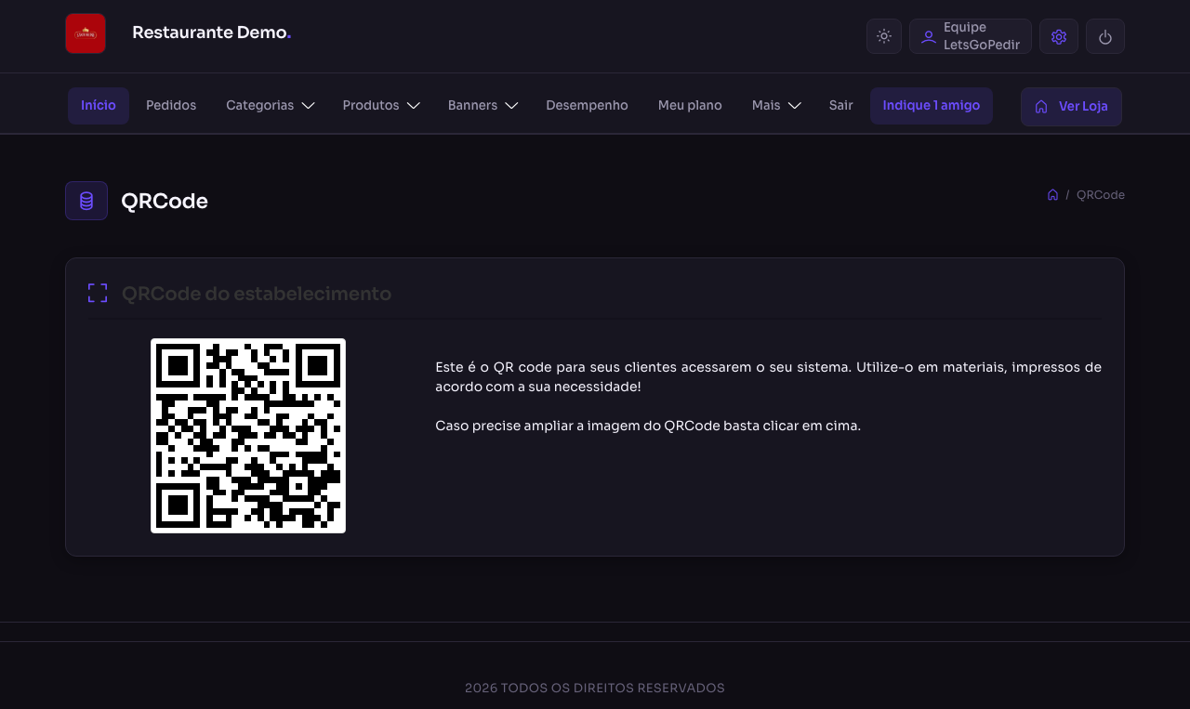This screenshot has height=709, width=1190.
Task: Click the 'Caso precise ampliar a imagem' text
Action: pyautogui.click(x=648, y=426)
